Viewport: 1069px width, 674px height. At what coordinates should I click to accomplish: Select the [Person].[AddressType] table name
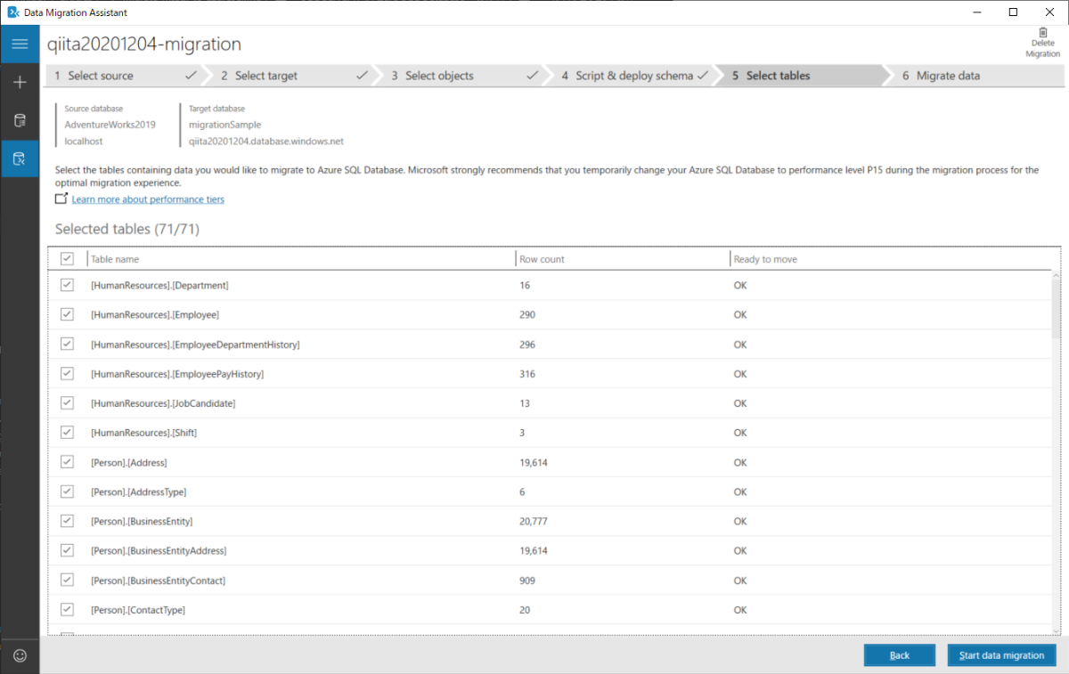[138, 491]
